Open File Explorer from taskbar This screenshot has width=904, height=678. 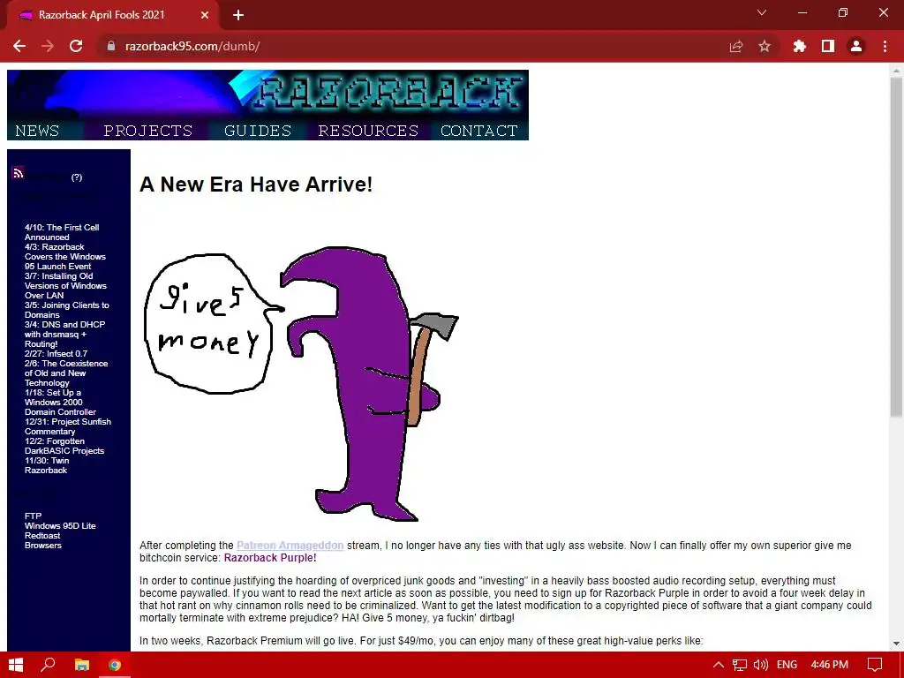[x=82, y=665]
